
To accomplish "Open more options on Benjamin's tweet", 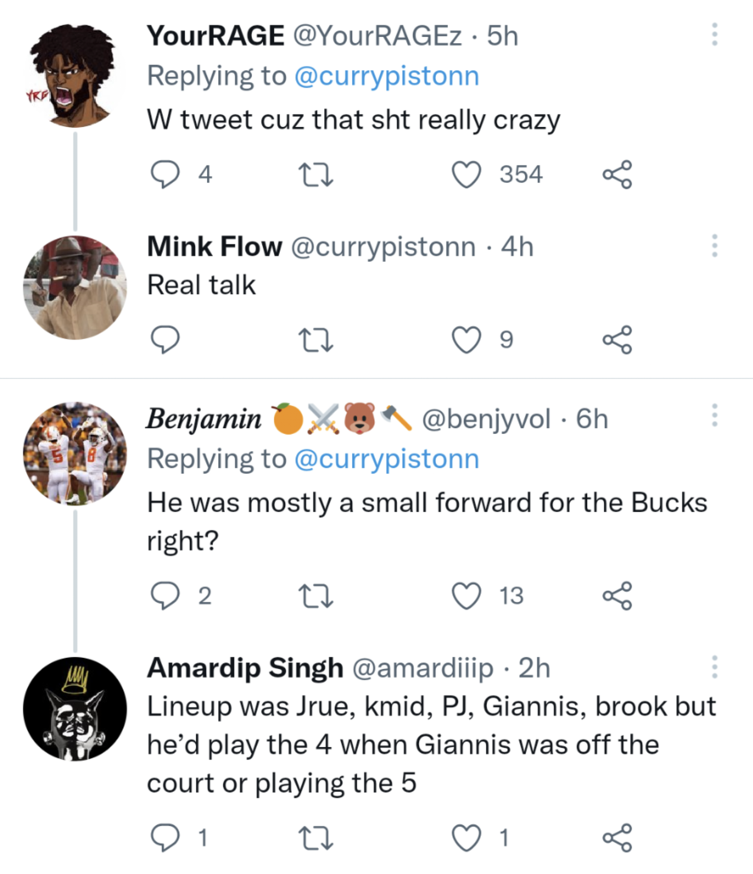I will coord(715,415).
